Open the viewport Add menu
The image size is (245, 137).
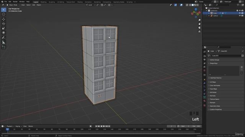34,5
